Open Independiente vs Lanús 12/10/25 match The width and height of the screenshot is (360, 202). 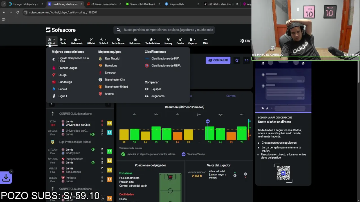point(80,161)
